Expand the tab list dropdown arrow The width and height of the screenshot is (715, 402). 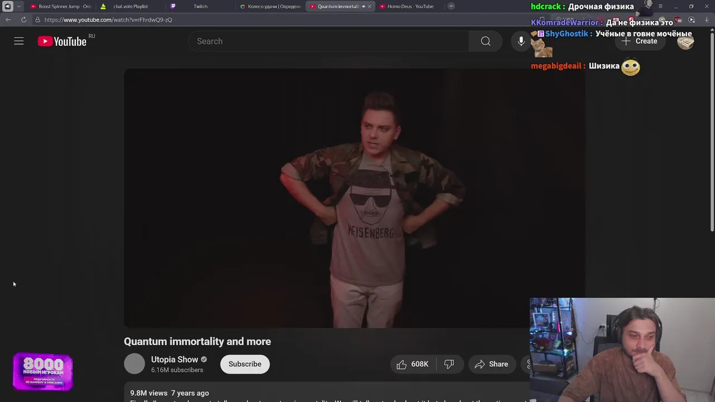click(18, 6)
